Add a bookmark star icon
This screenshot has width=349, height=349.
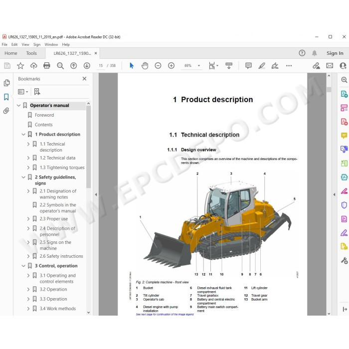(20, 66)
